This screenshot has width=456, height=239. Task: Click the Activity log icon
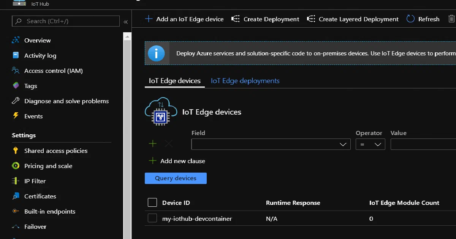[x=16, y=55]
